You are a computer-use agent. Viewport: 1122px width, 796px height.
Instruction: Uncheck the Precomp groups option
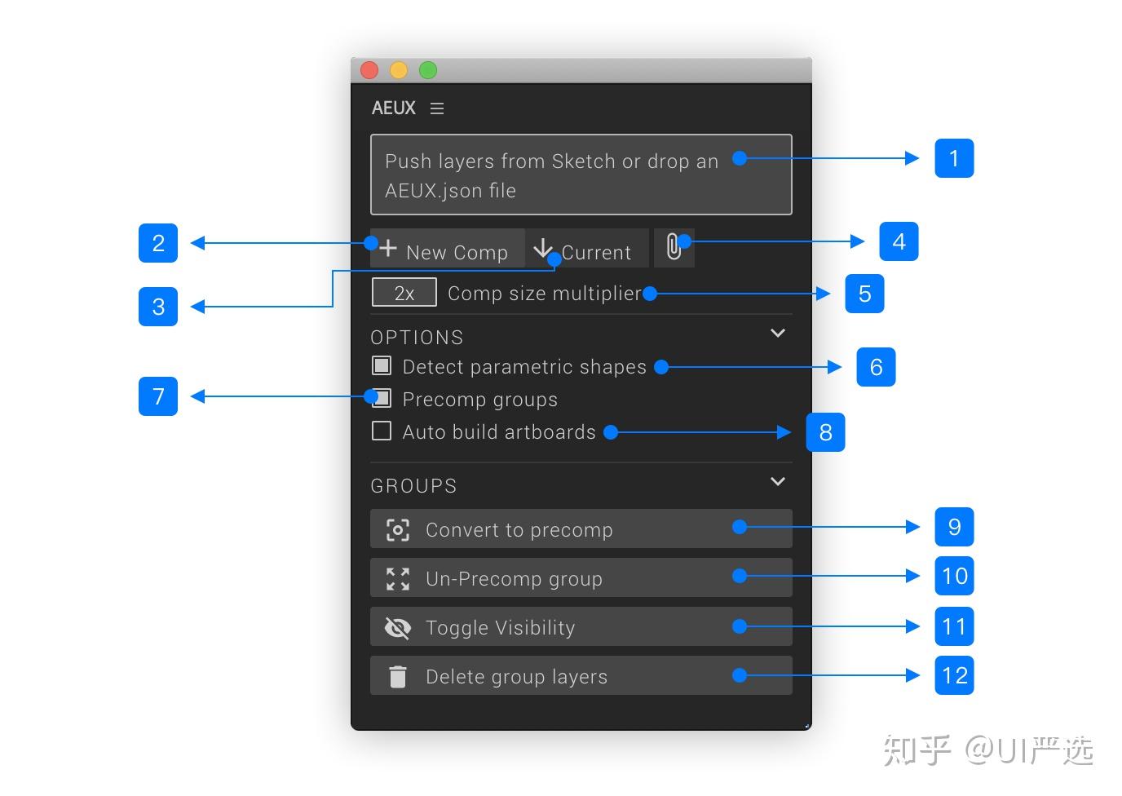(381, 398)
